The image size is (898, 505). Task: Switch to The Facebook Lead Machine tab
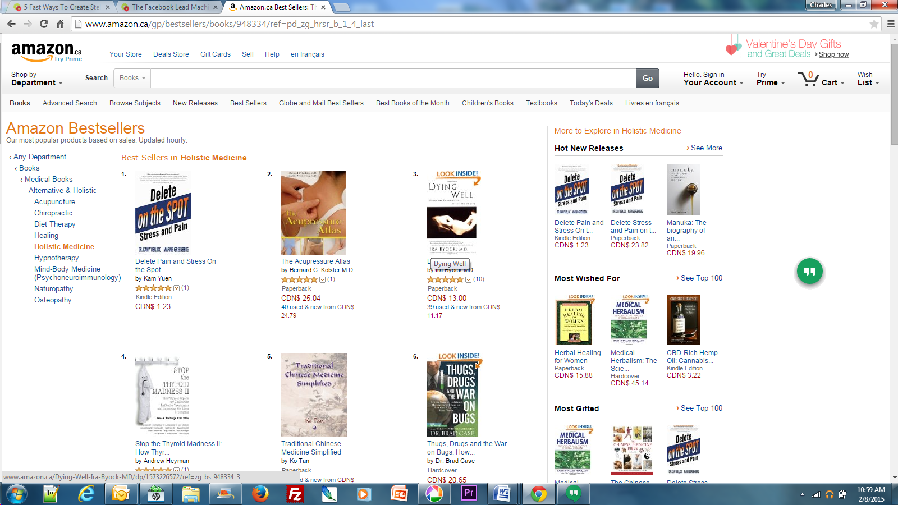point(170,7)
